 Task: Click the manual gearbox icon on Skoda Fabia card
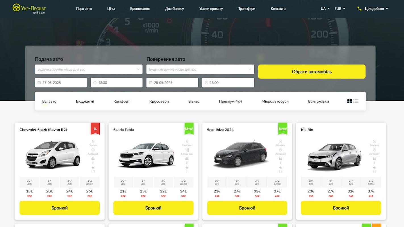coord(187,150)
